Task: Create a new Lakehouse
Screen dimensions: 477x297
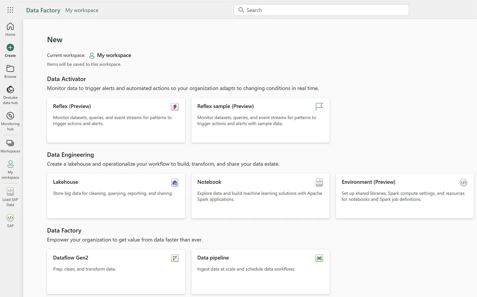Action: coord(116,196)
